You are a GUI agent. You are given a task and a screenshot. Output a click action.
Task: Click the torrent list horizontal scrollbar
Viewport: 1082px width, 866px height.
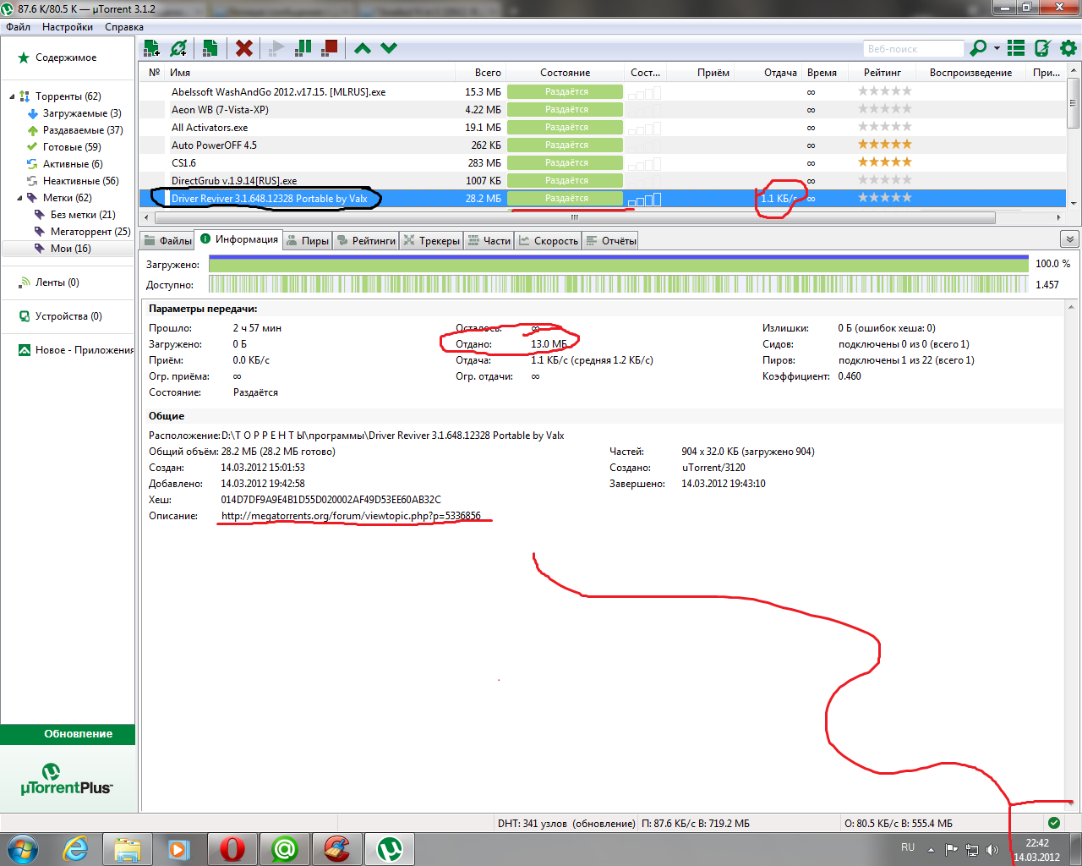574,217
